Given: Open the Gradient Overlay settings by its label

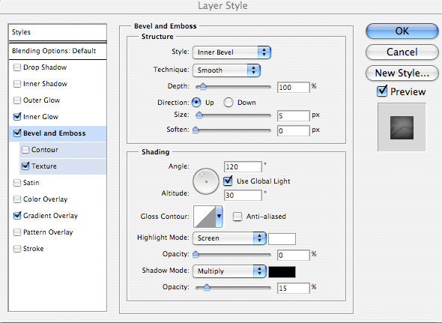Looking at the screenshot, I should point(50,216).
